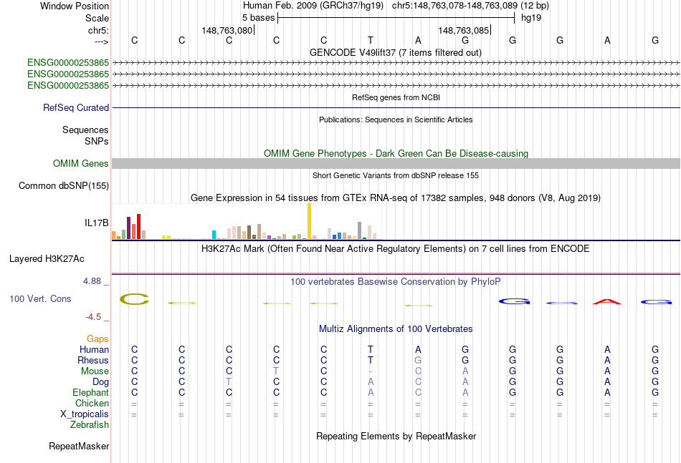The height and width of the screenshot is (463, 681).
Task: Click the ---> strand direction arrow label
Action: (102, 42)
